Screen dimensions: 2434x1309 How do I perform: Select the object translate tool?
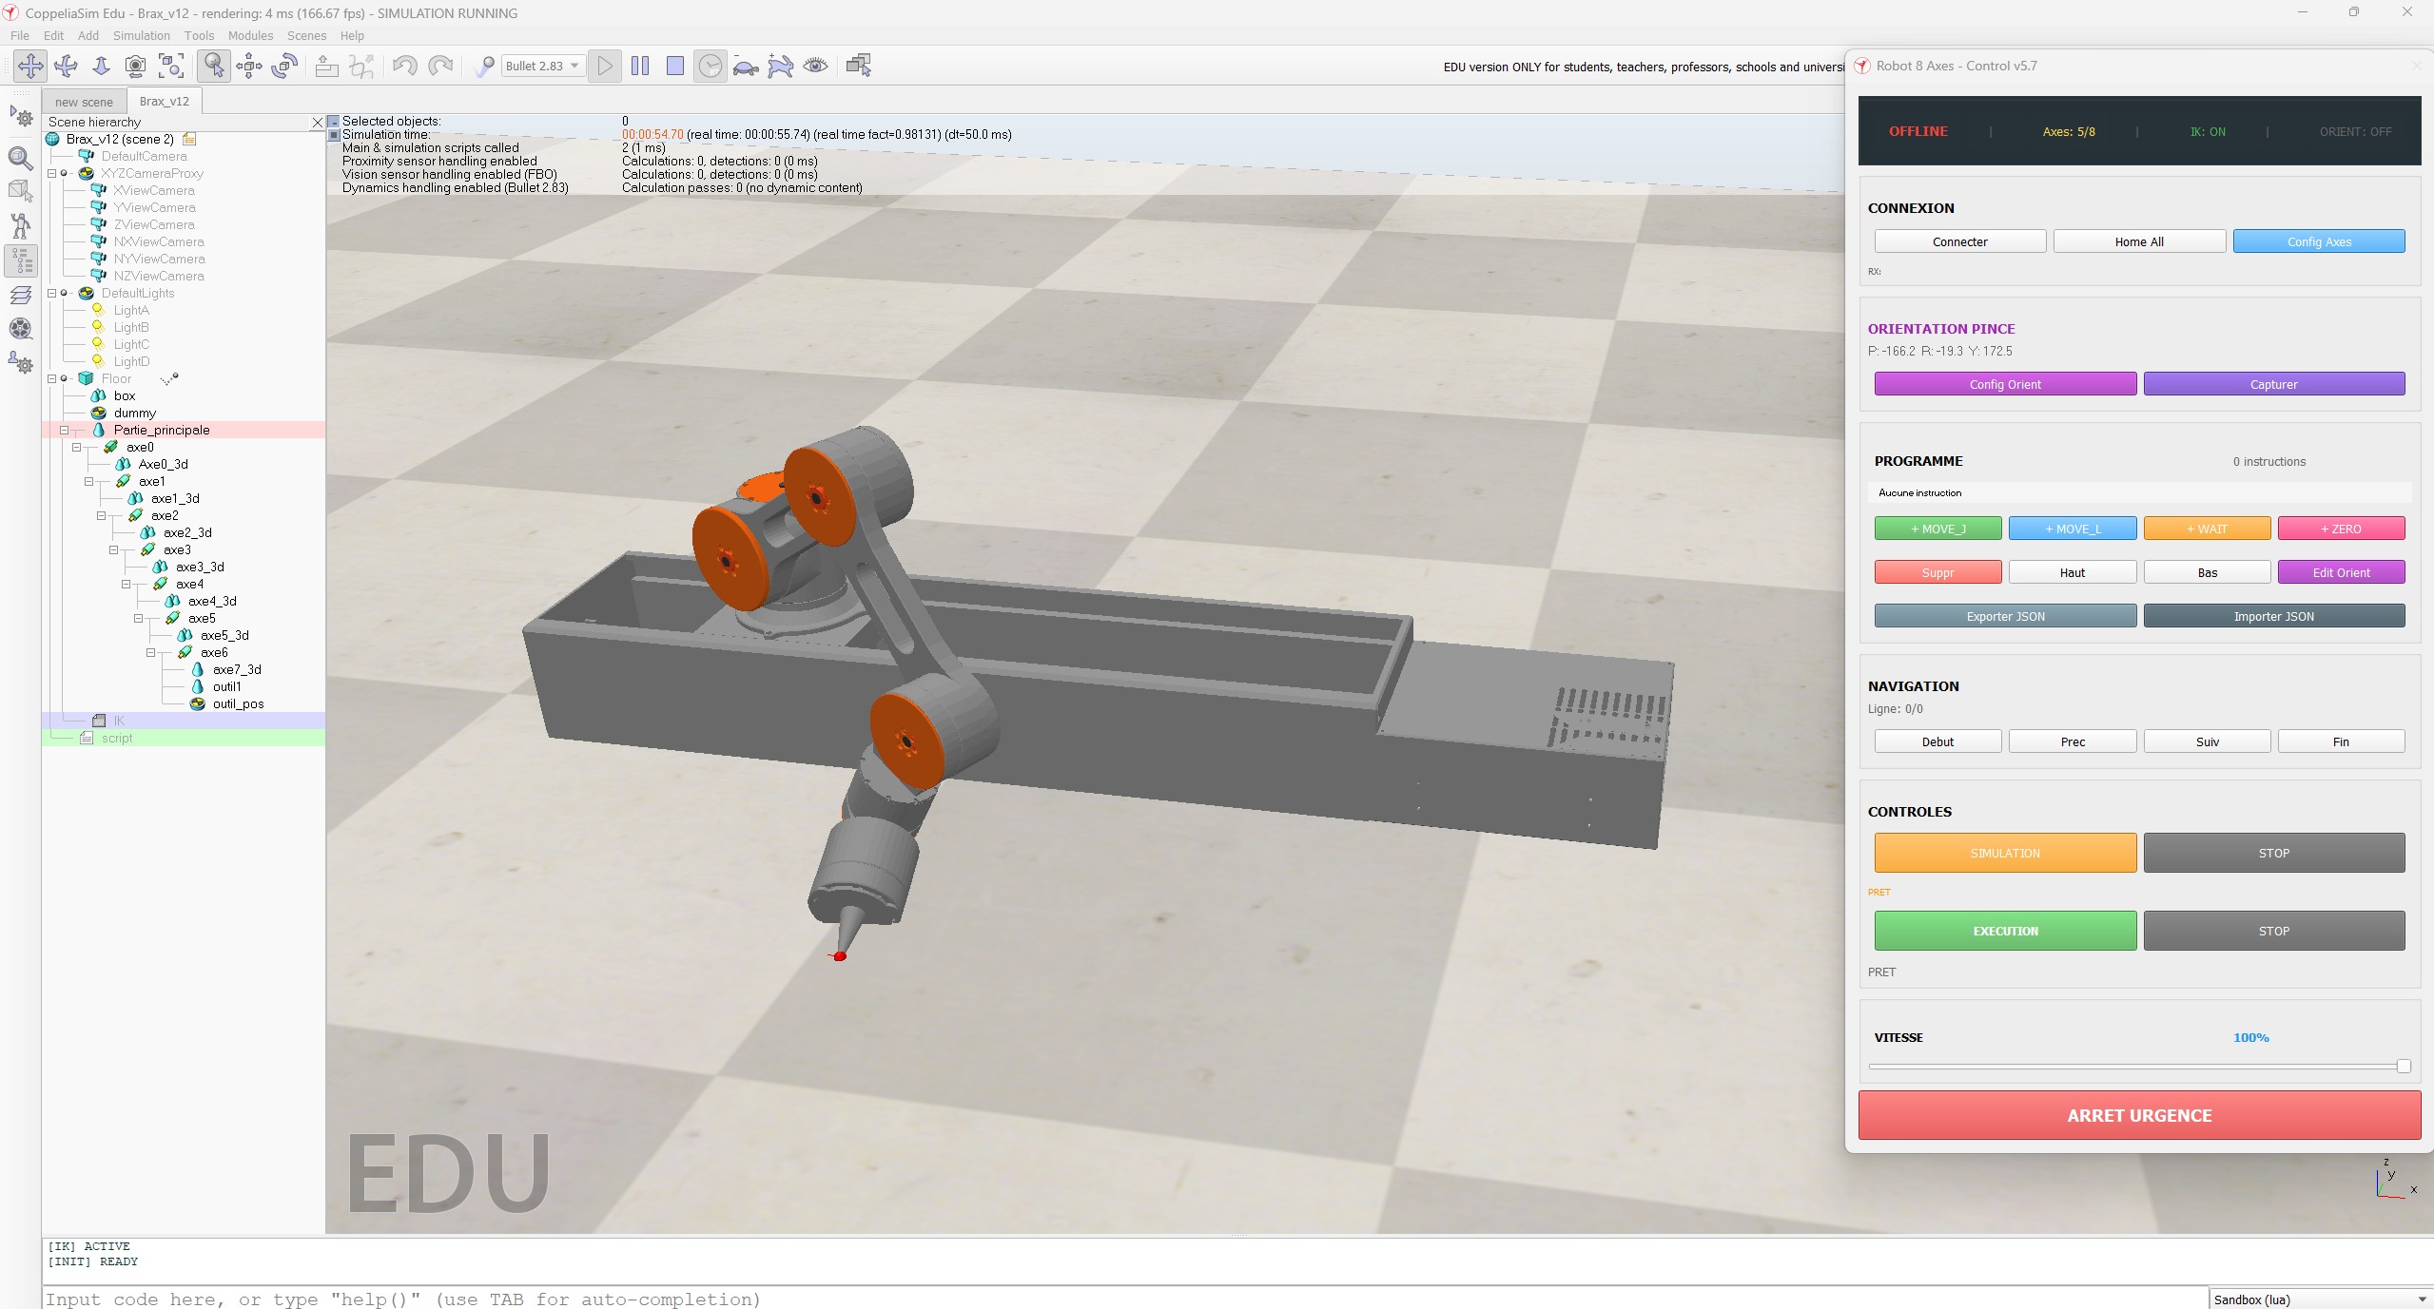pos(249,66)
